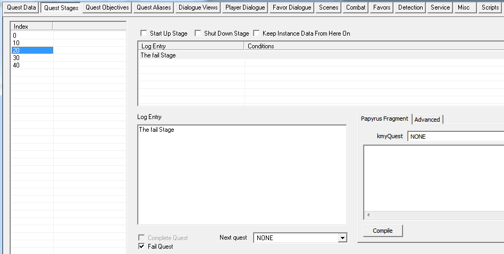Switch to the Quest Data tab

[x=21, y=7]
